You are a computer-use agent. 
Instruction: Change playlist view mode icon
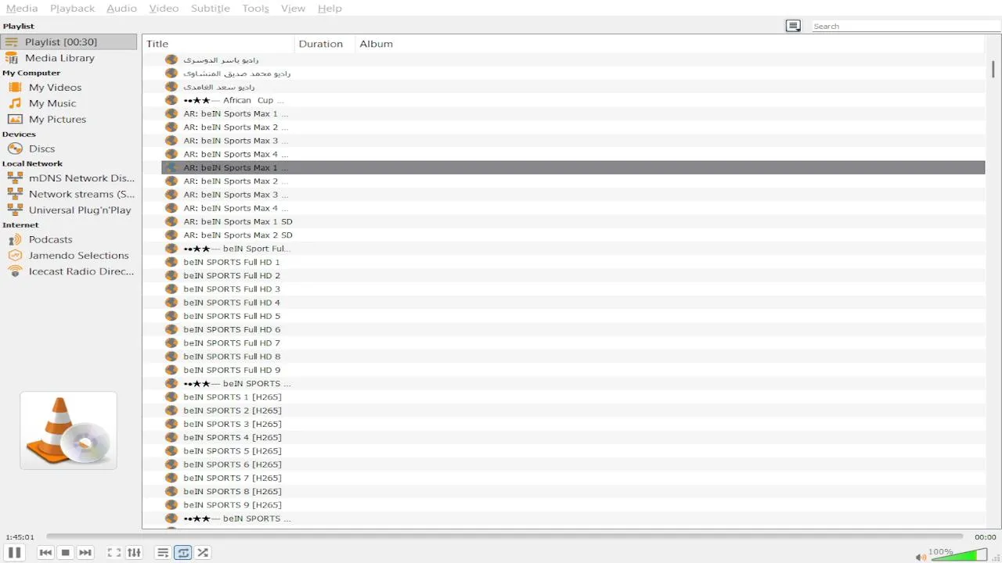pos(793,26)
